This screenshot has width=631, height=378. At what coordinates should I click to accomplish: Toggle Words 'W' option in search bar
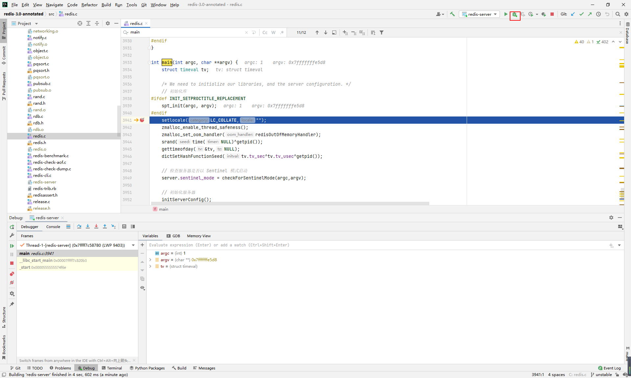coord(273,32)
